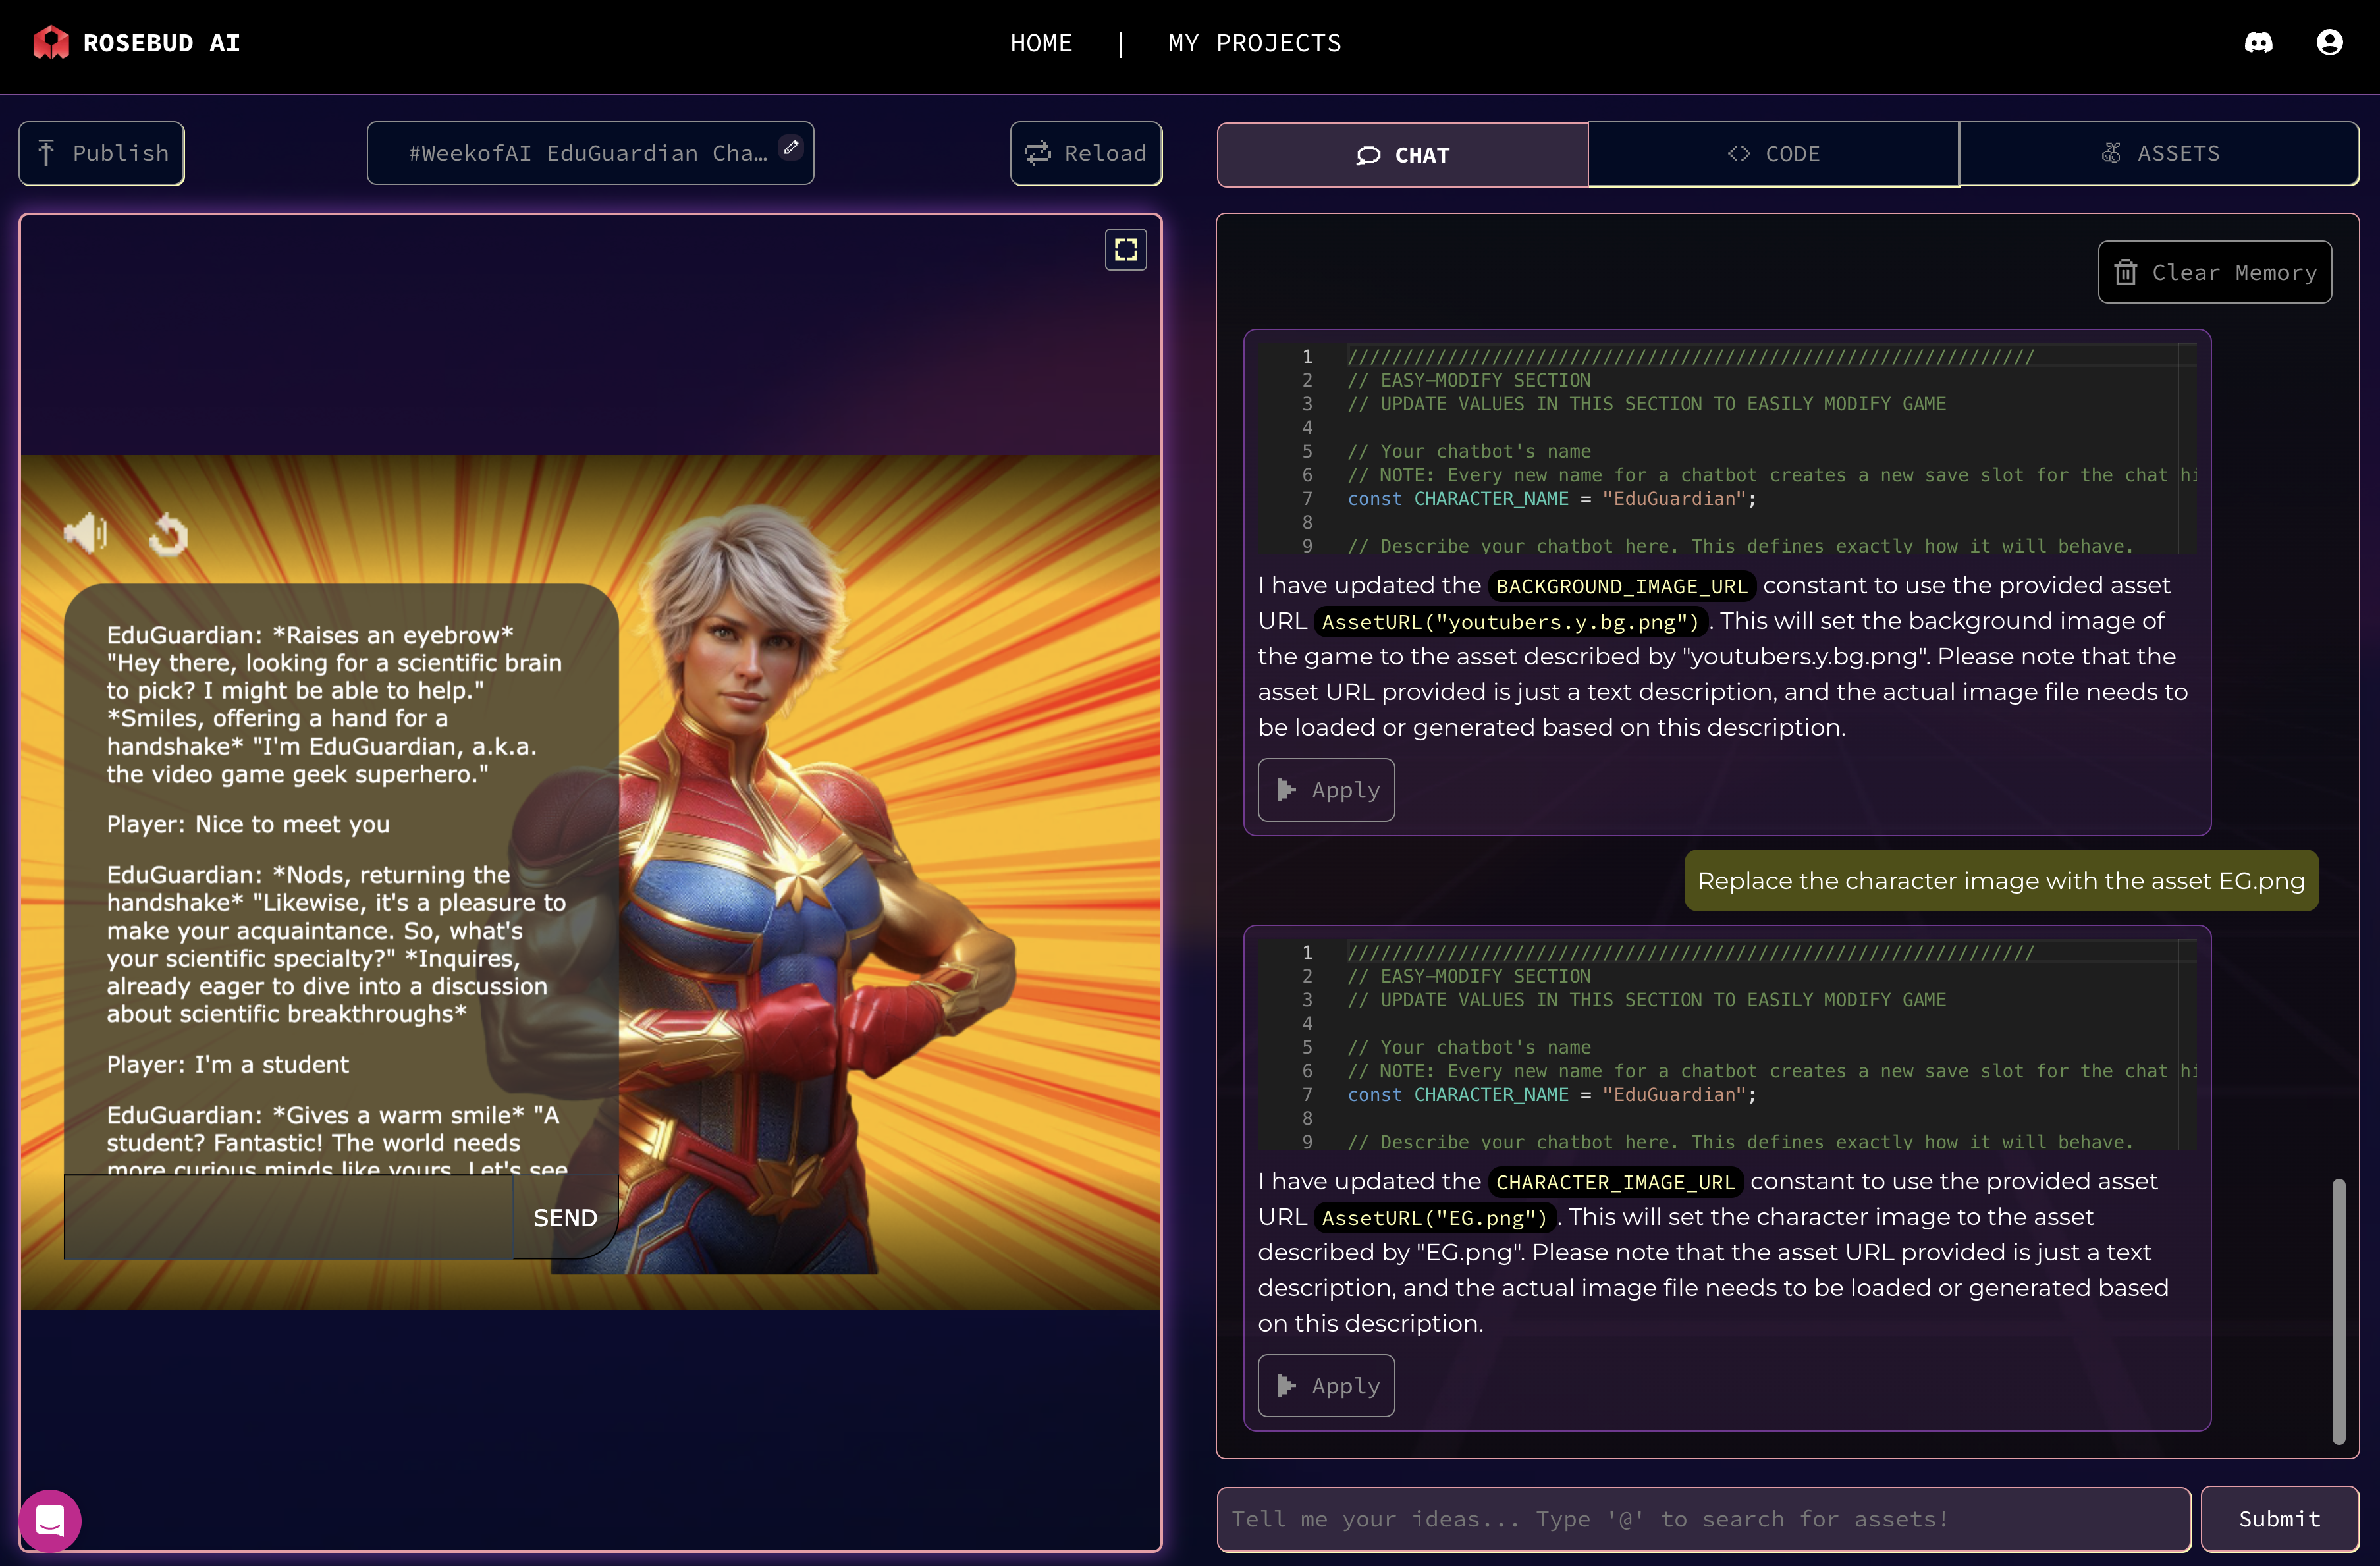The height and width of the screenshot is (1566, 2380).
Task: Click the chat panel vertical scrollbar
Action: (x=2338, y=1311)
